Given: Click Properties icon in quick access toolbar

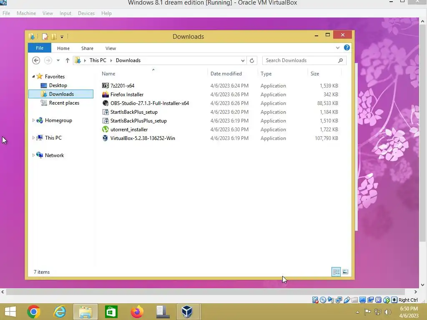Looking at the screenshot, I should click(x=45, y=37).
